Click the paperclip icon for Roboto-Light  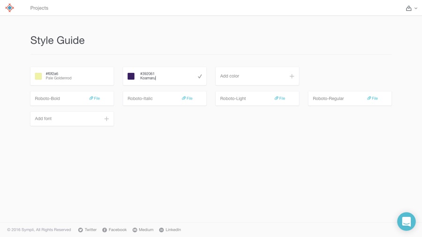click(276, 98)
